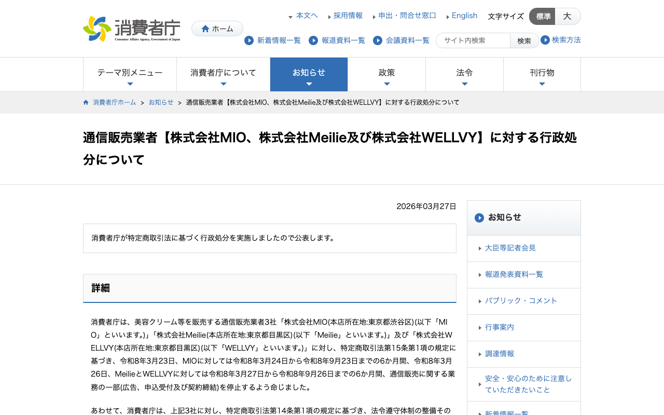The image size is (664, 415).
Task: Click the 文字サイズ label
Action: tap(506, 17)
